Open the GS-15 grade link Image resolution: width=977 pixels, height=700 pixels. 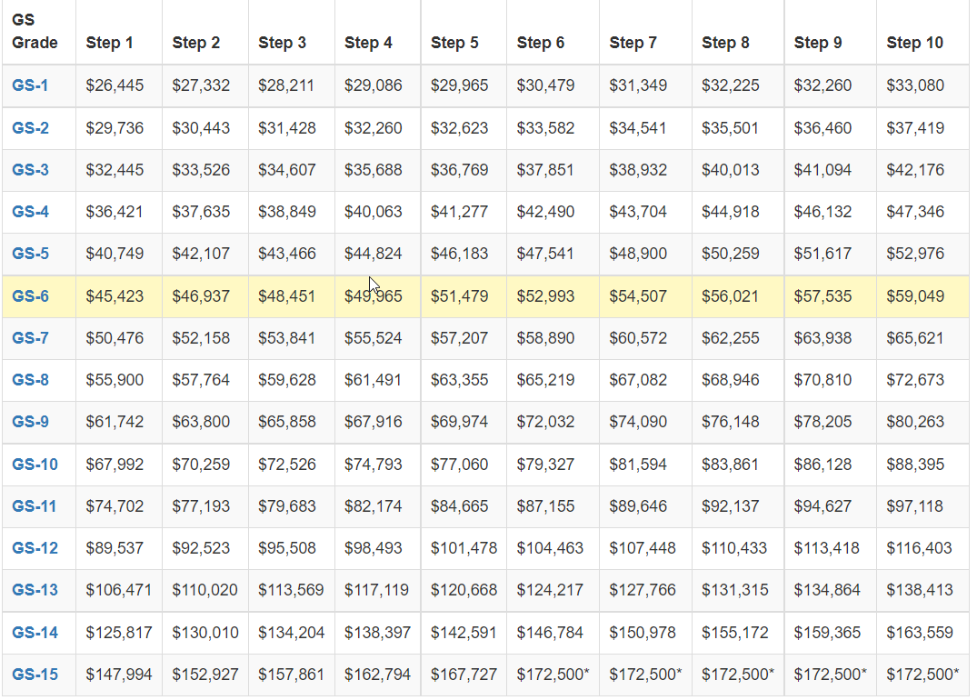pyautogui.click(x=35, y=675)
